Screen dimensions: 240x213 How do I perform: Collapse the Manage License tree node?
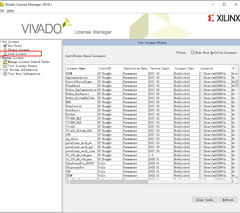(1, 58)
